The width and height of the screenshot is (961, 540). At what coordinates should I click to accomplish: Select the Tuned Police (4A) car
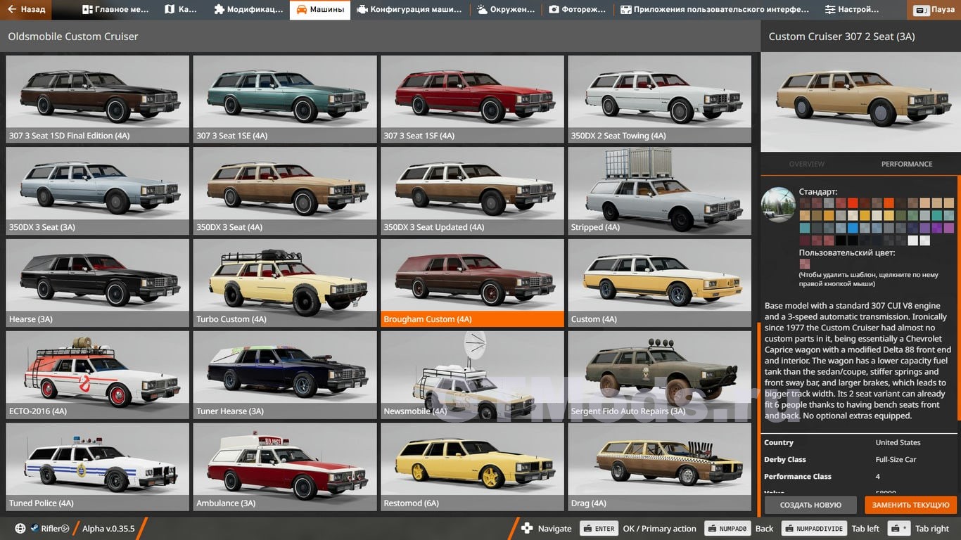pyautogui.click(x=97, y=467)
